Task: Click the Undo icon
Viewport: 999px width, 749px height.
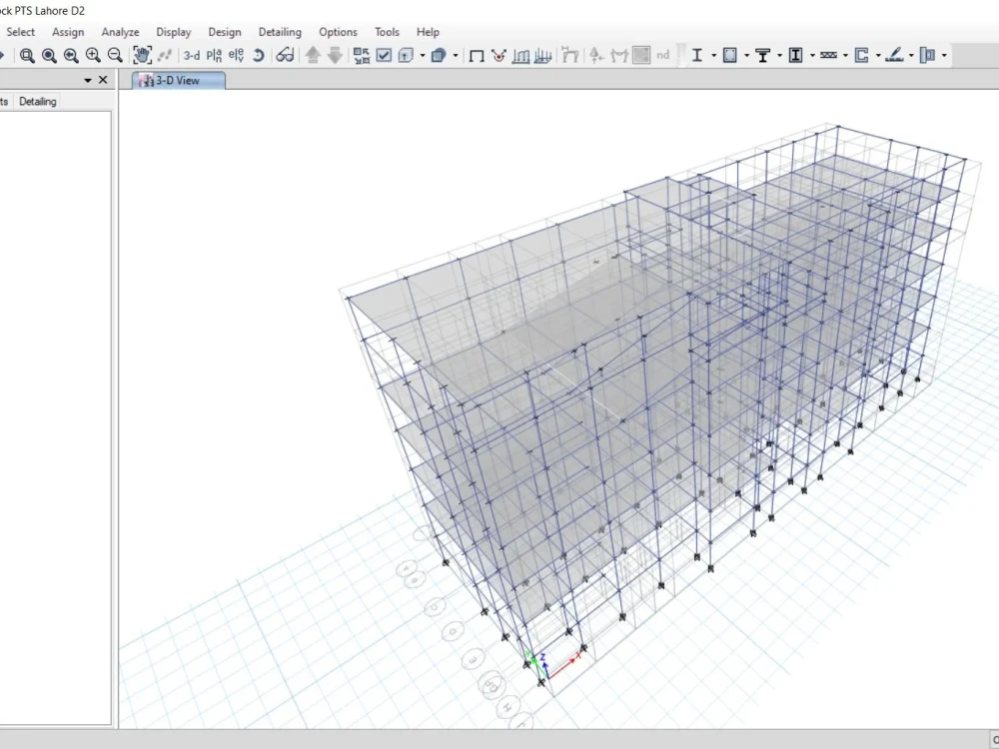Action: click(x=258, y=55)
